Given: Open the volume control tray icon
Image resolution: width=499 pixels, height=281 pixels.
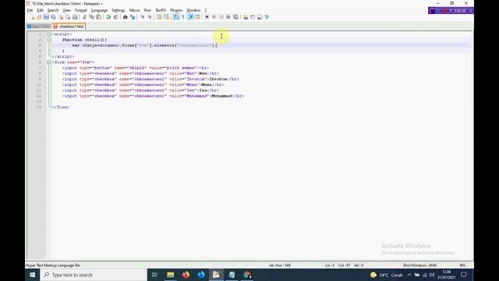Looking at the screenshot, I should point(432,275).
